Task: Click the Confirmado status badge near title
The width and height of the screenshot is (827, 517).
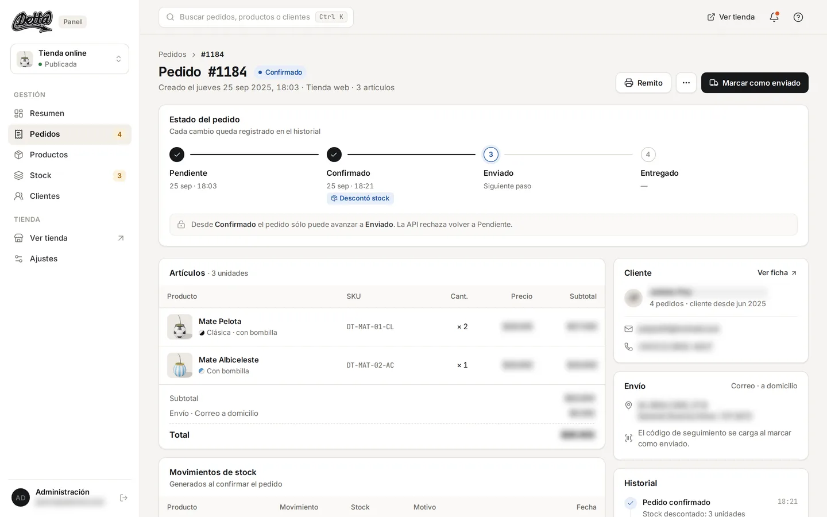Action: pyautogui.click(x=280, y=72)
